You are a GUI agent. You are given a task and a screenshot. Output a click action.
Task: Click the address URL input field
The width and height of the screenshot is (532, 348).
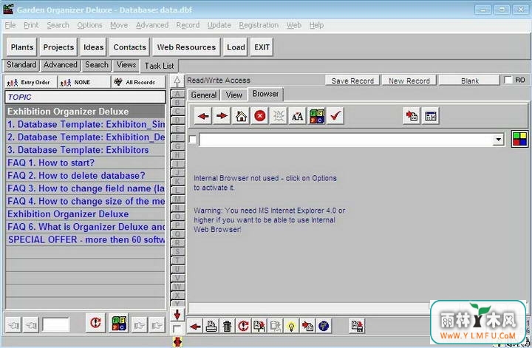tap(346, 140)
